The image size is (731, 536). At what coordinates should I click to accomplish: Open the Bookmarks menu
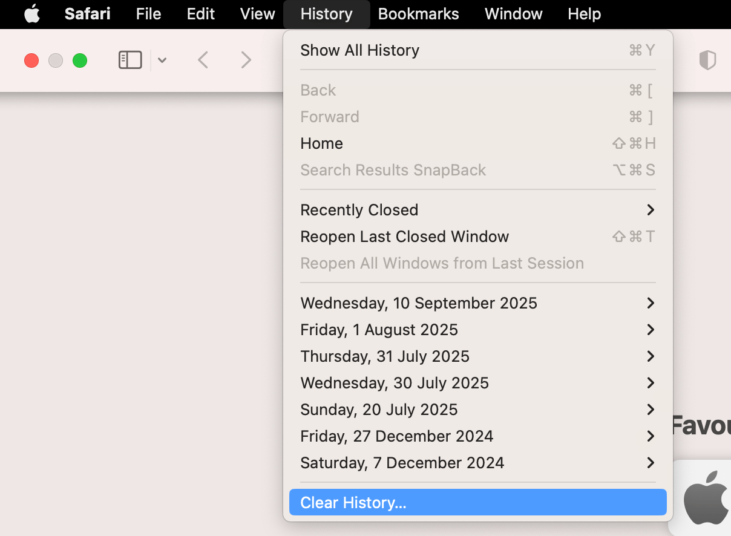coord(419,14)
